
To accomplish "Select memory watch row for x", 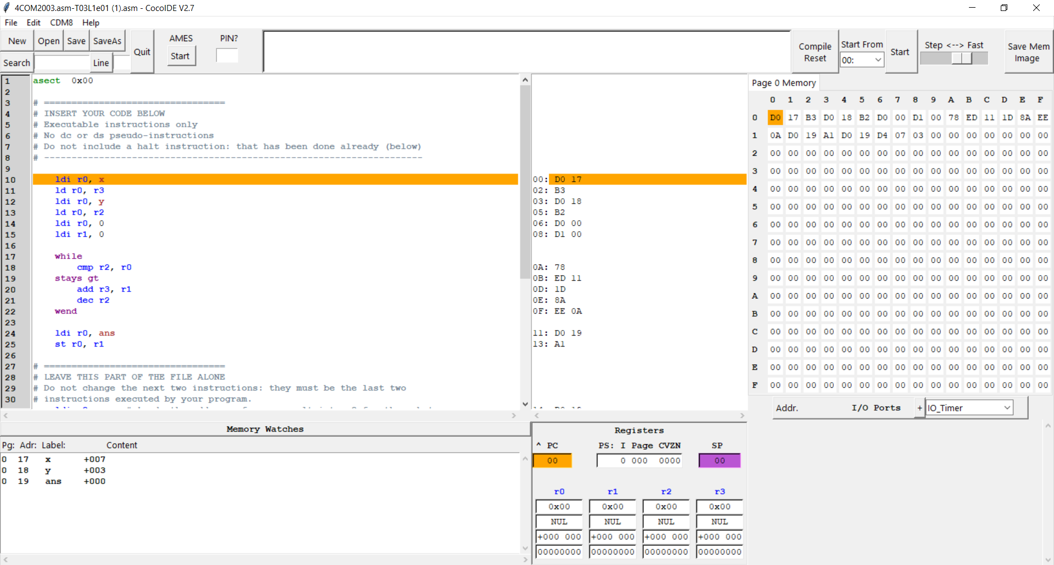I will [260, 459].
